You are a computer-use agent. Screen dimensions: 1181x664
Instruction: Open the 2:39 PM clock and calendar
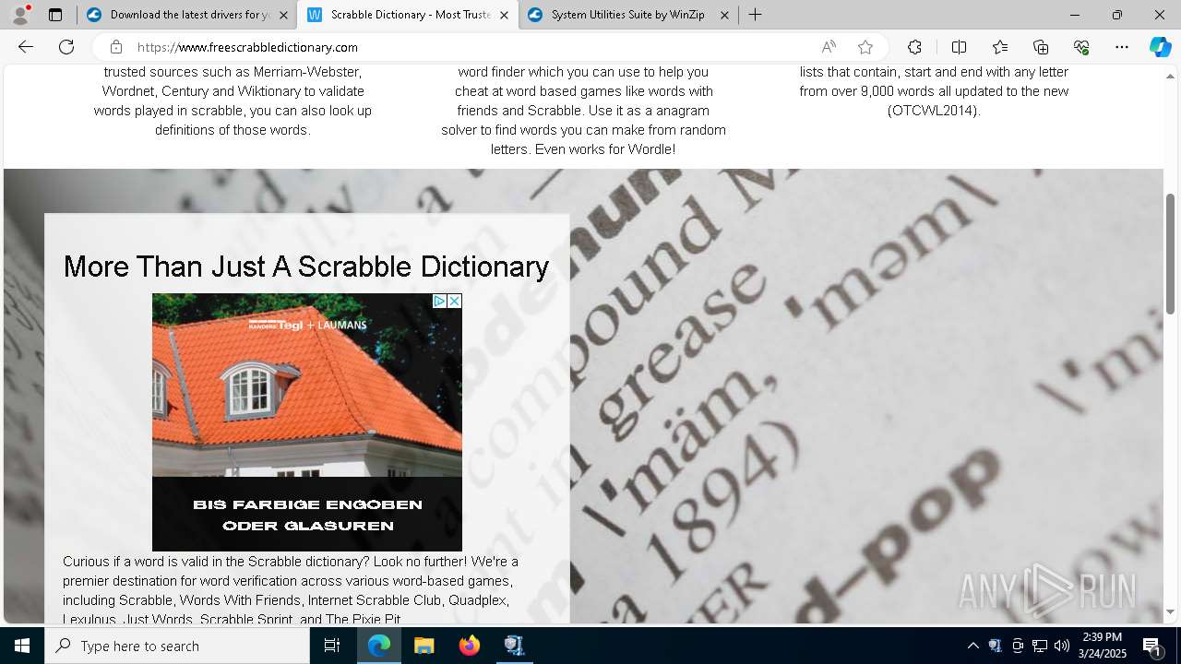1103,646
